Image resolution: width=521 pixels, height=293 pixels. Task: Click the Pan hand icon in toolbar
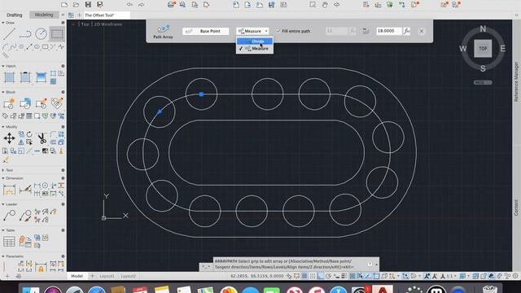click(x=325, y=5)
